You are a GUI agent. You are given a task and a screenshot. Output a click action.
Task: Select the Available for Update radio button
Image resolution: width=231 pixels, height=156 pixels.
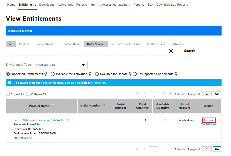(x=97, y=74)
